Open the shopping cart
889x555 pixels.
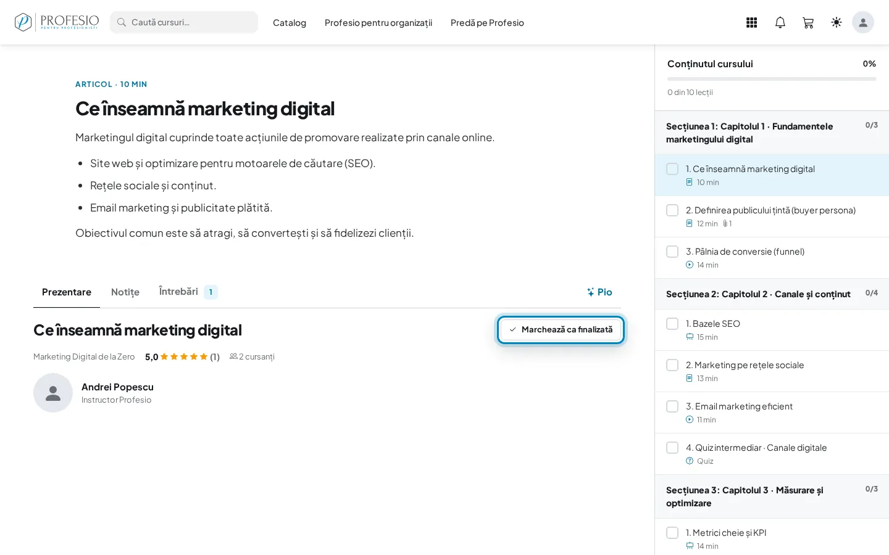pos(808,23)
